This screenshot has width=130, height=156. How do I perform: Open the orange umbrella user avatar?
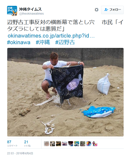click(89, 144)
